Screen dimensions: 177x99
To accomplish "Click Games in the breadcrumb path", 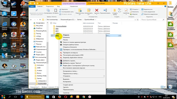I will point(79,20).
